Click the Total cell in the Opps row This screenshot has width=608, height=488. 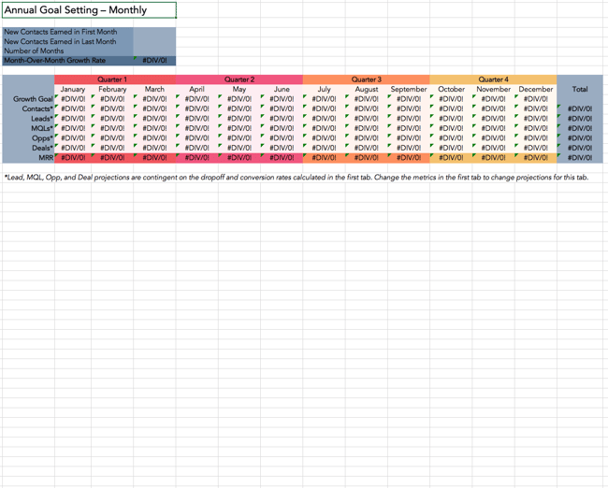580,138
